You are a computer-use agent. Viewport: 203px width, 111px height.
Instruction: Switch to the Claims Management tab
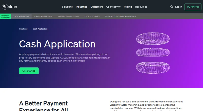43,16
